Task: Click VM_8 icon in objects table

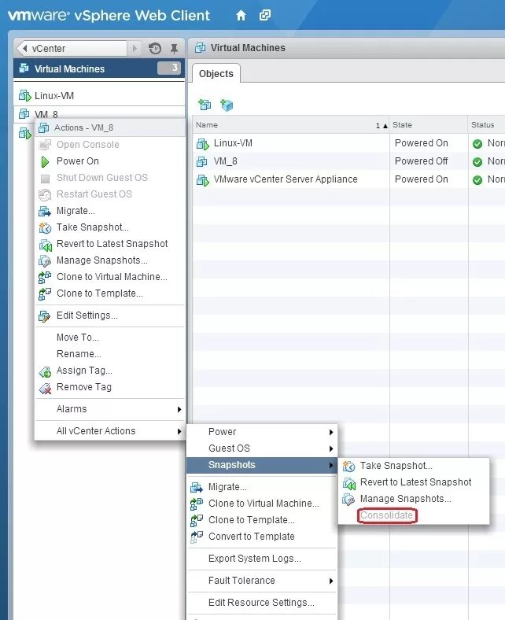Action: 201,161
